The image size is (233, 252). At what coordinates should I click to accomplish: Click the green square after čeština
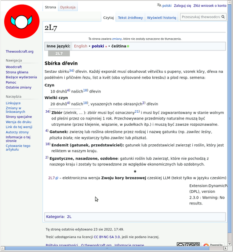pos(128,46)
